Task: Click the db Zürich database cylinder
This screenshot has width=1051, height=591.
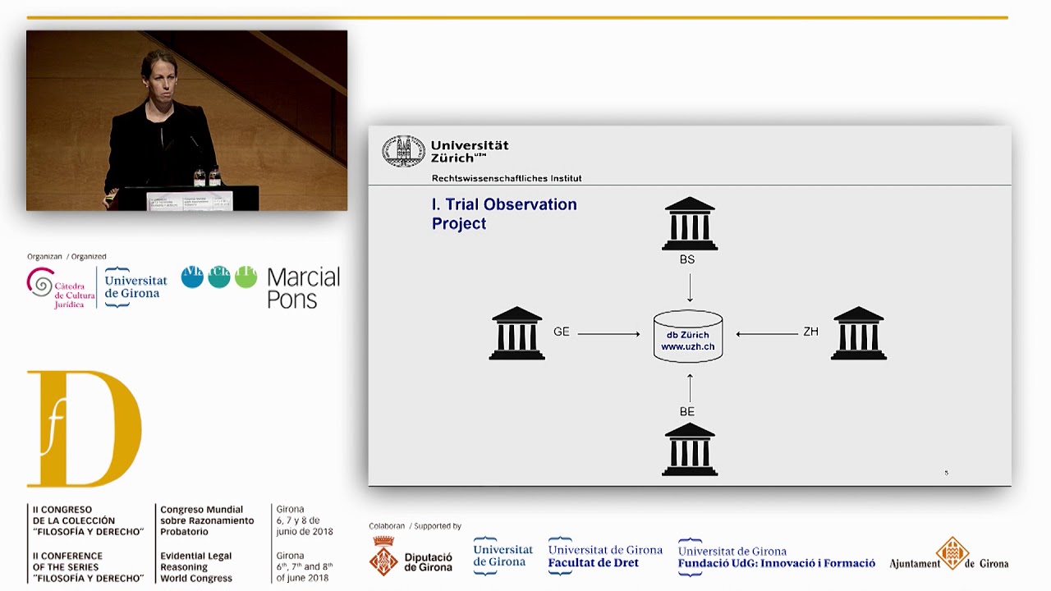Action: click(x=688, y=337)
